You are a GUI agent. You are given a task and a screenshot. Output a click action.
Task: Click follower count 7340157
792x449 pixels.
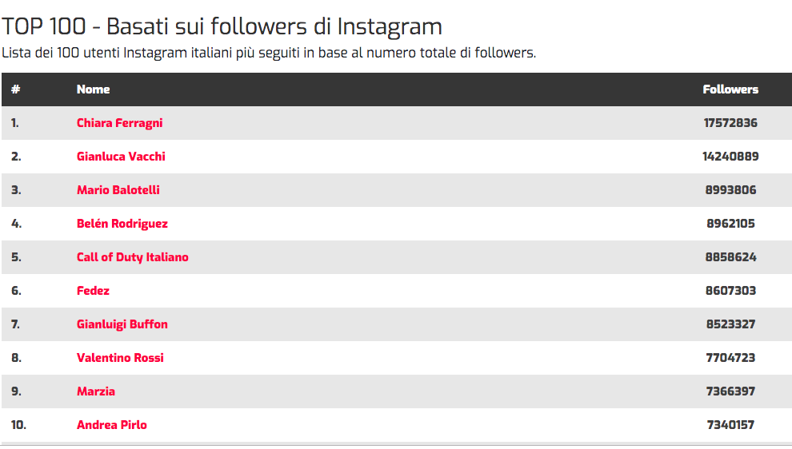pyautogui.click(x=730, y=425)
